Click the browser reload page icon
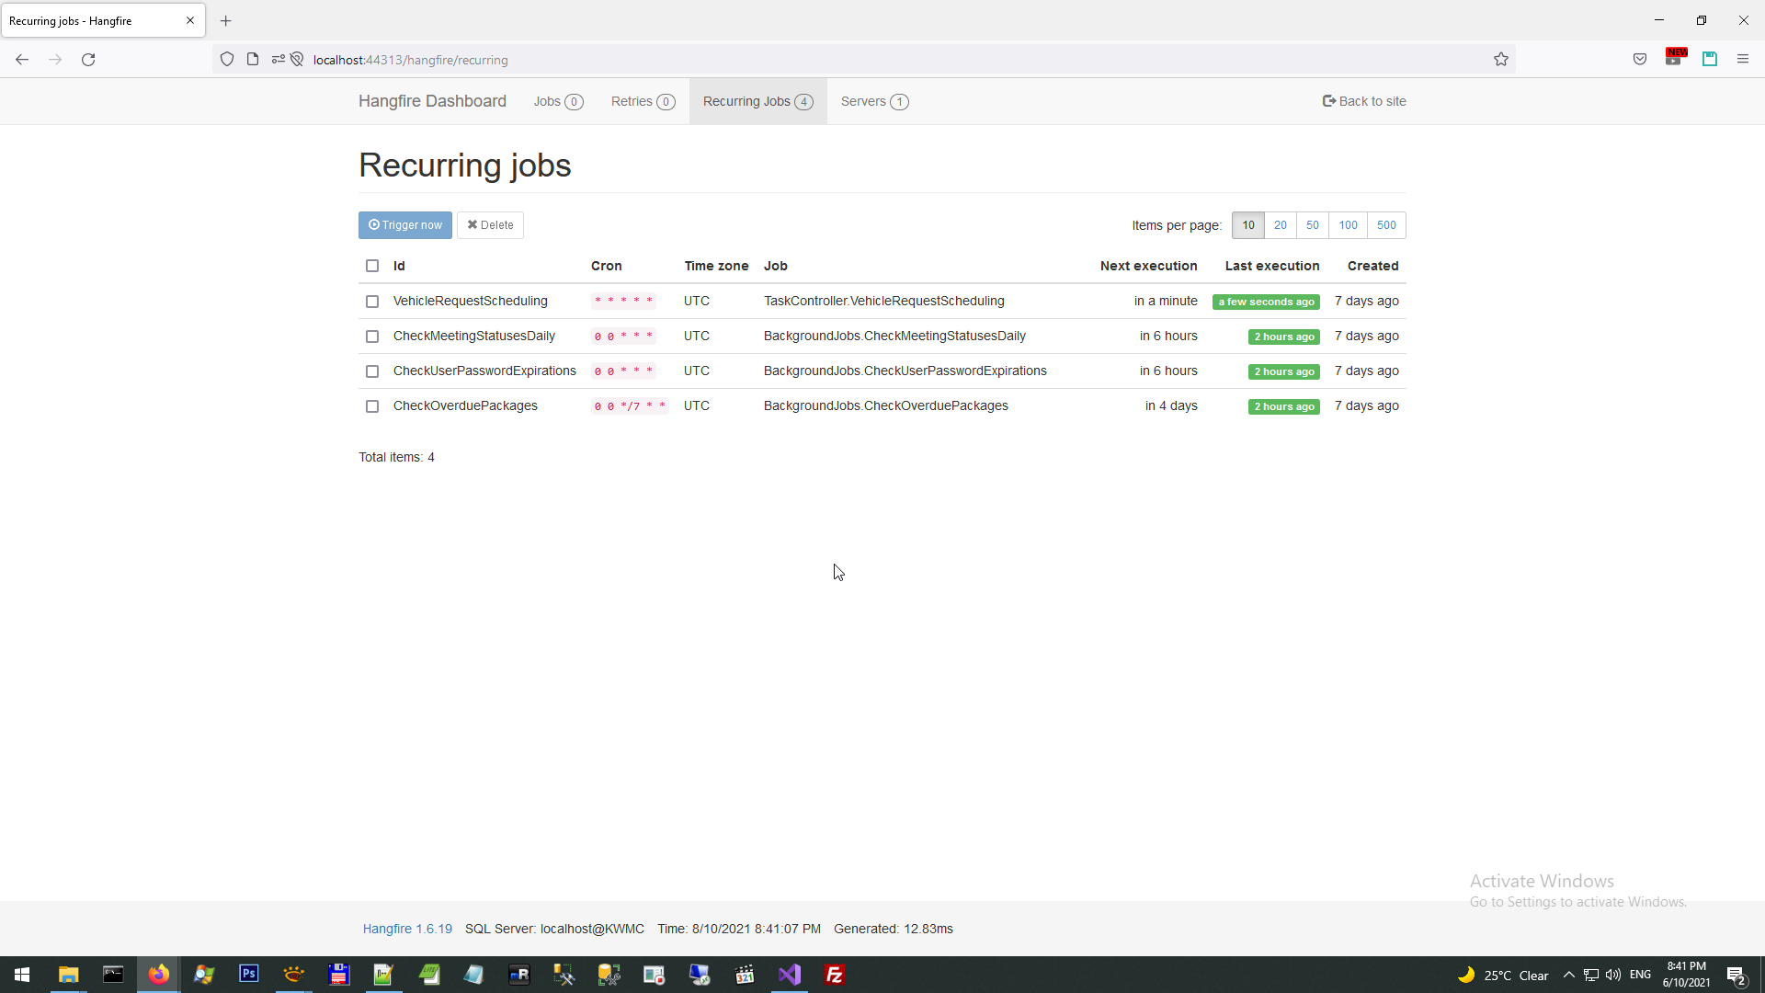The image size is (1765, 993). (x=88, y=60)
